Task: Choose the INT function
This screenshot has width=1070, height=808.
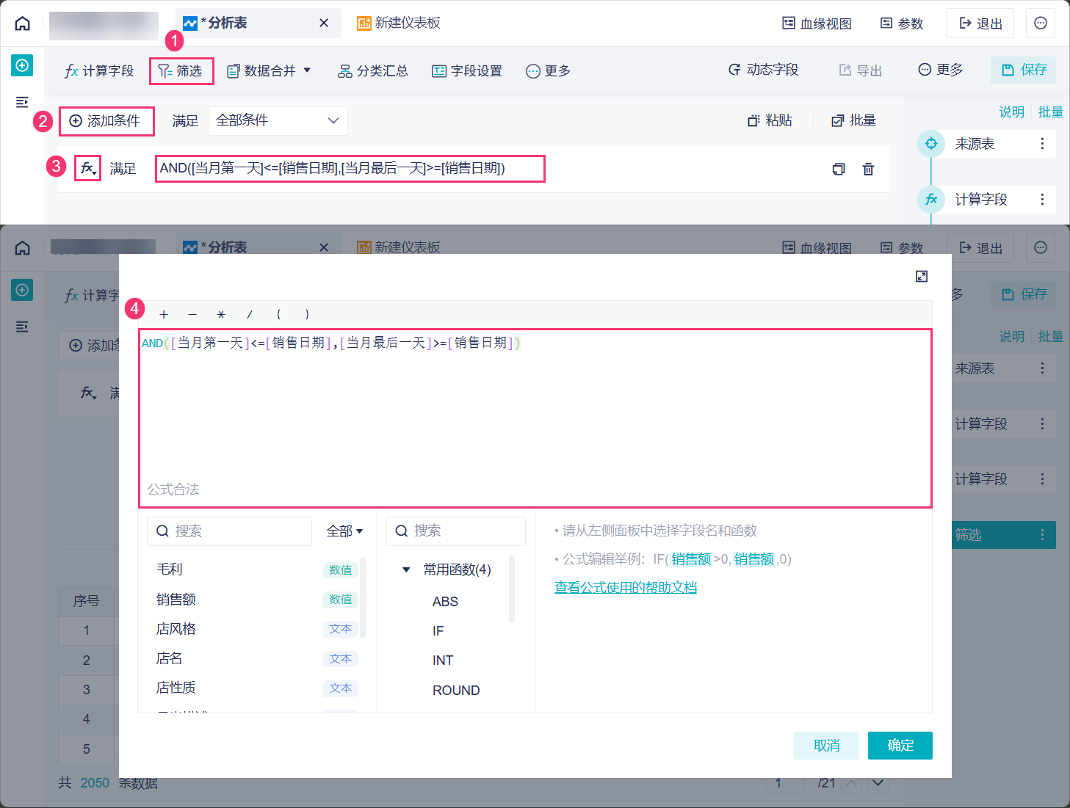Action: click(x=443, y=660)
